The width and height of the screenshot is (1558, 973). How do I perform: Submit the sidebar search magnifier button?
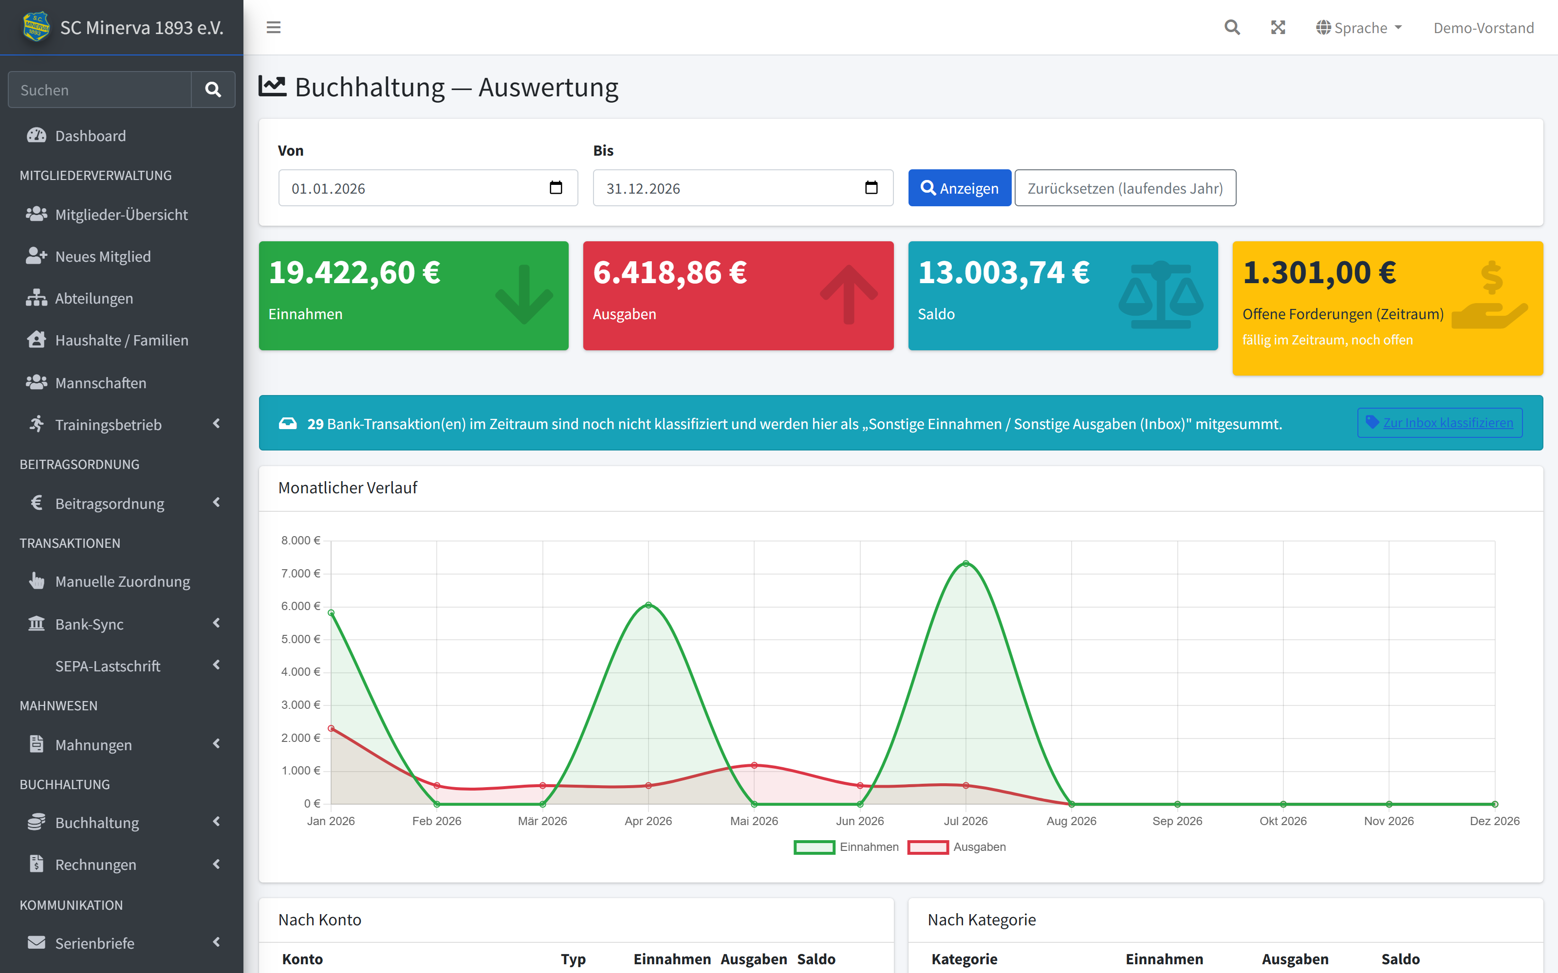[213, 90]
